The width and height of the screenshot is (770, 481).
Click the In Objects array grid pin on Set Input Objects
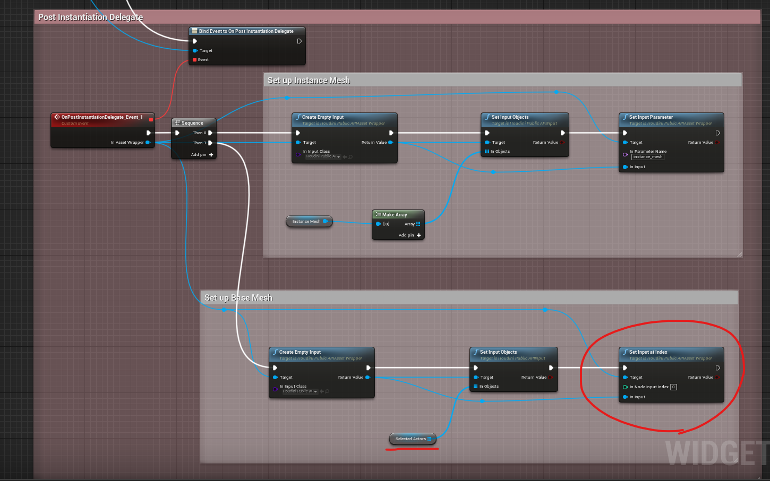(x=487, y=151)
